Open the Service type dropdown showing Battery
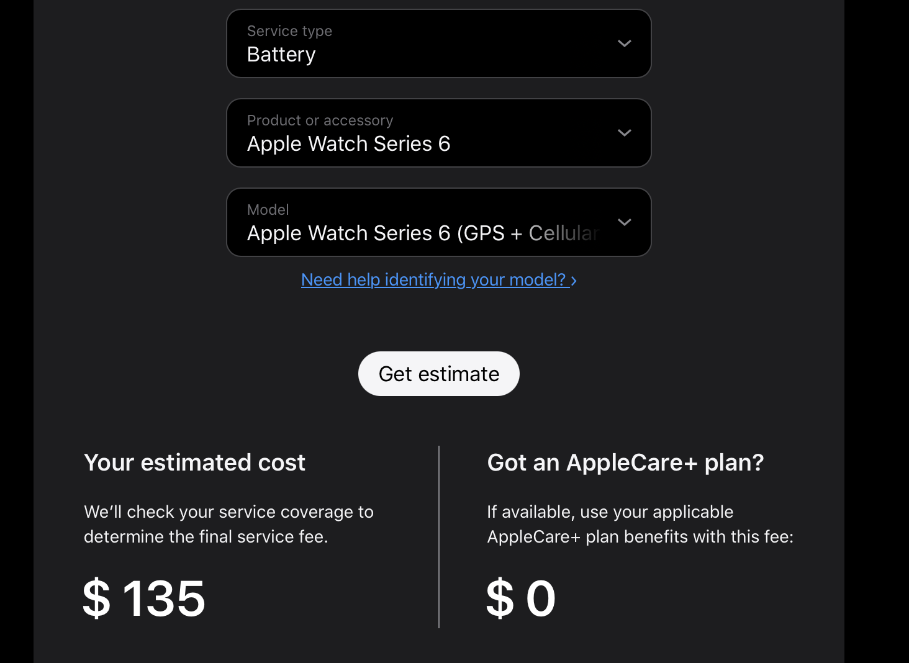 click(x=438, y=43)
